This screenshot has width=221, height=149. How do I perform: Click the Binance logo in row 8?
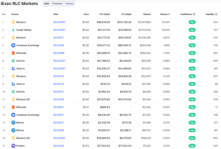pos(13,76)
